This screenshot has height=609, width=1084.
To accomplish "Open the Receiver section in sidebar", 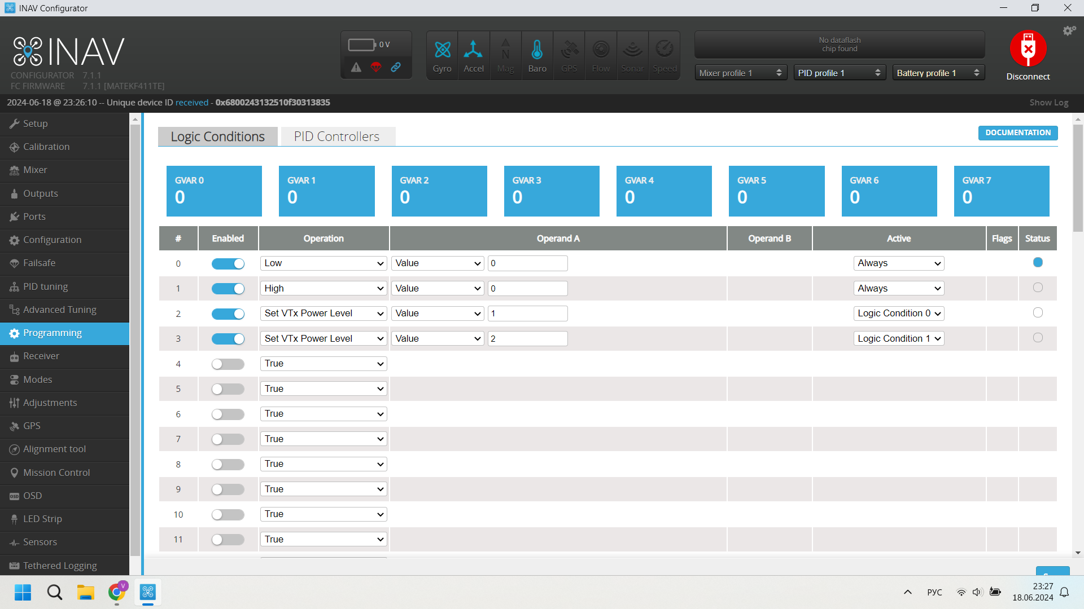I will click(41, 356).
